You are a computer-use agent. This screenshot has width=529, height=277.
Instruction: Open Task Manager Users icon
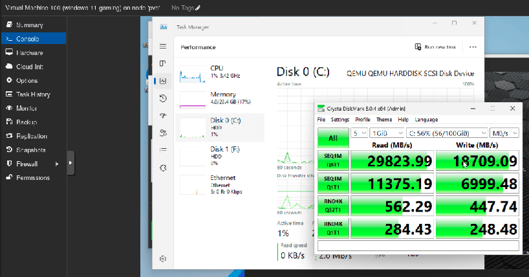[x=163, y=133]
